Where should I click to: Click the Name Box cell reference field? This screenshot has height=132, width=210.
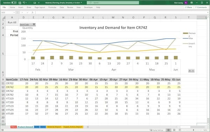(7, 13)
